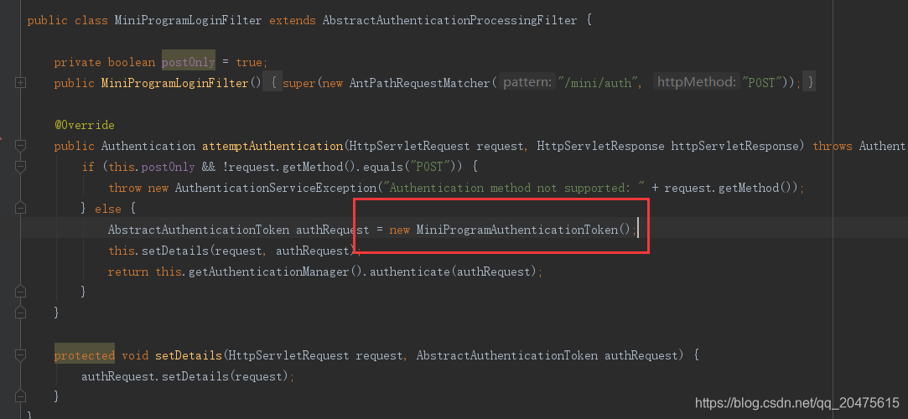Click AuthenticationServiceException class name
This screenshot has width=908, height=419.
(276, 188)
